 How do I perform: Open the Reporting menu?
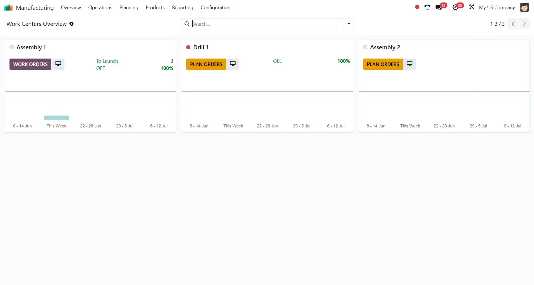click(x=183, y=8)
